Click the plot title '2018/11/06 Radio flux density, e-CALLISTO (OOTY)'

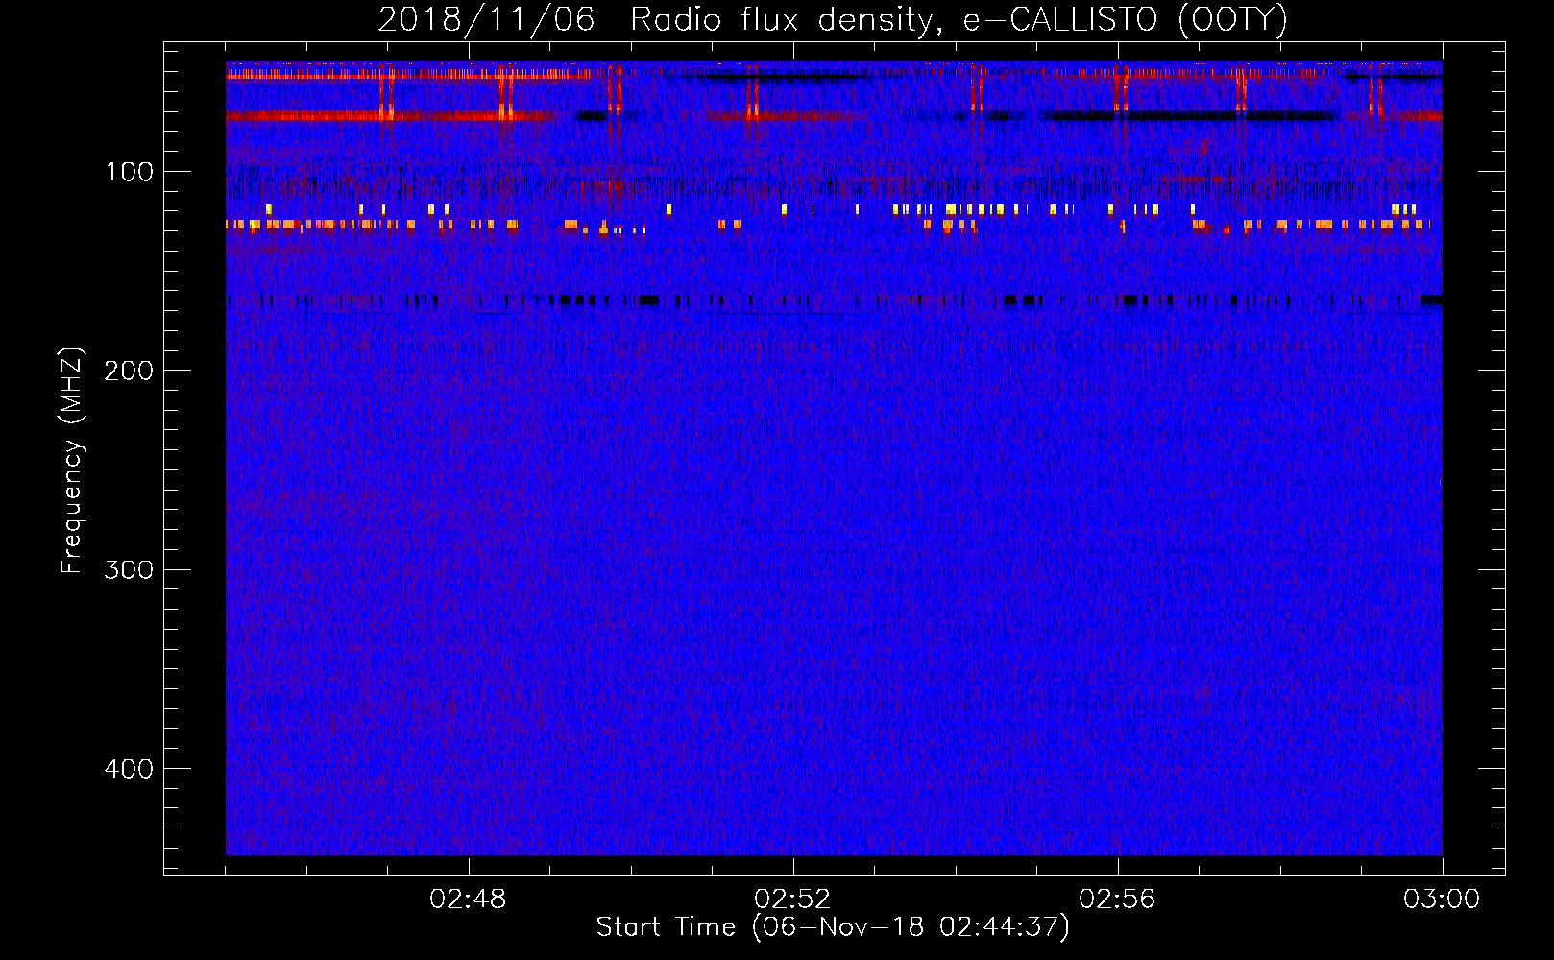833,19
